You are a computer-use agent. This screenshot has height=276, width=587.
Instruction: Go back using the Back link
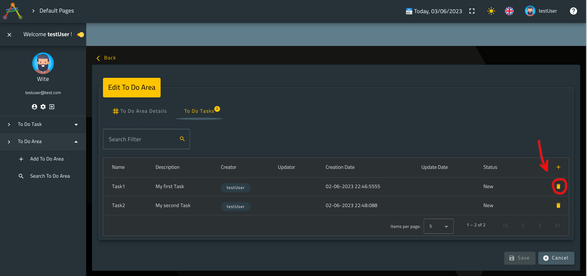point(110,58)
